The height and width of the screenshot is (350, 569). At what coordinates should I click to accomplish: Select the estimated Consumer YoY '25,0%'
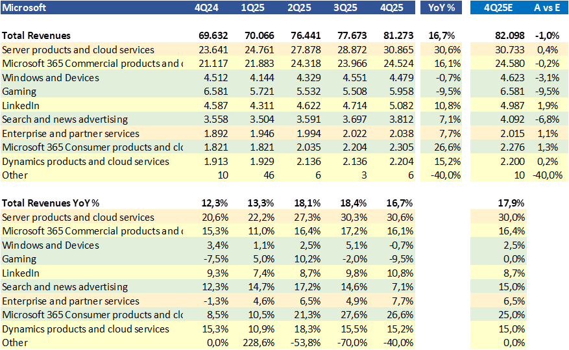point(512,315)
